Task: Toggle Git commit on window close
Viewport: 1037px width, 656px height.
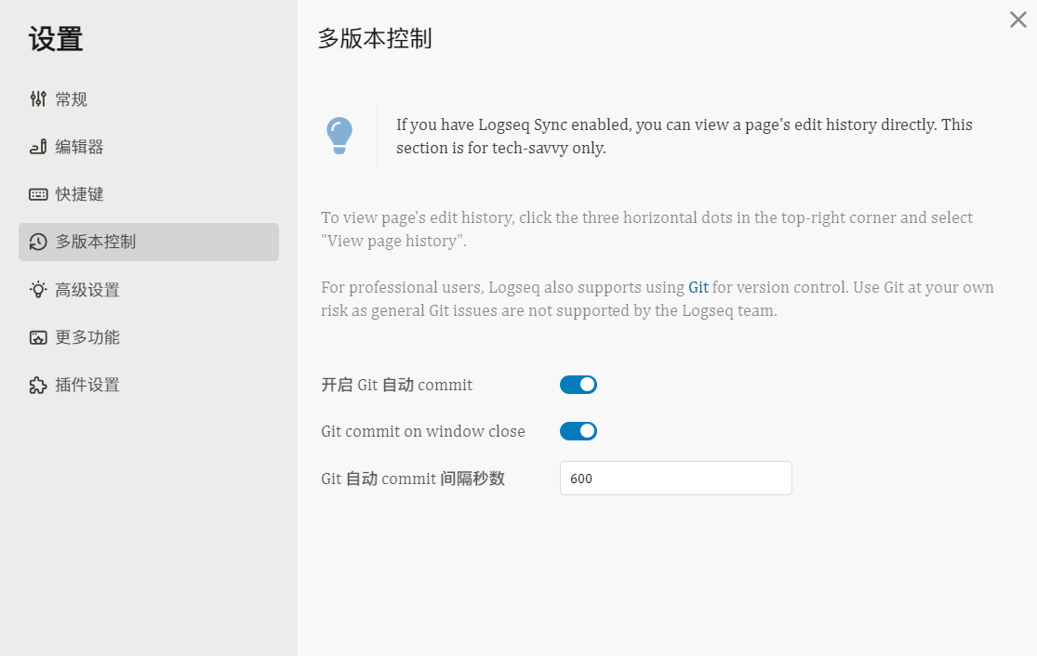Action: [x=578, y=430]
